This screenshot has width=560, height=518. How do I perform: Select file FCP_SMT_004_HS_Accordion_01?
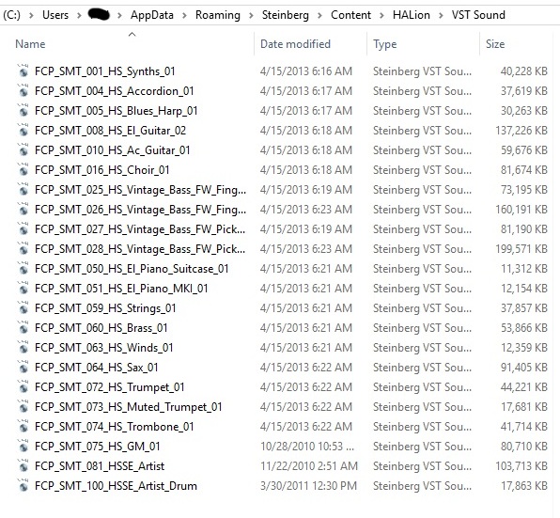coord(115,91)
